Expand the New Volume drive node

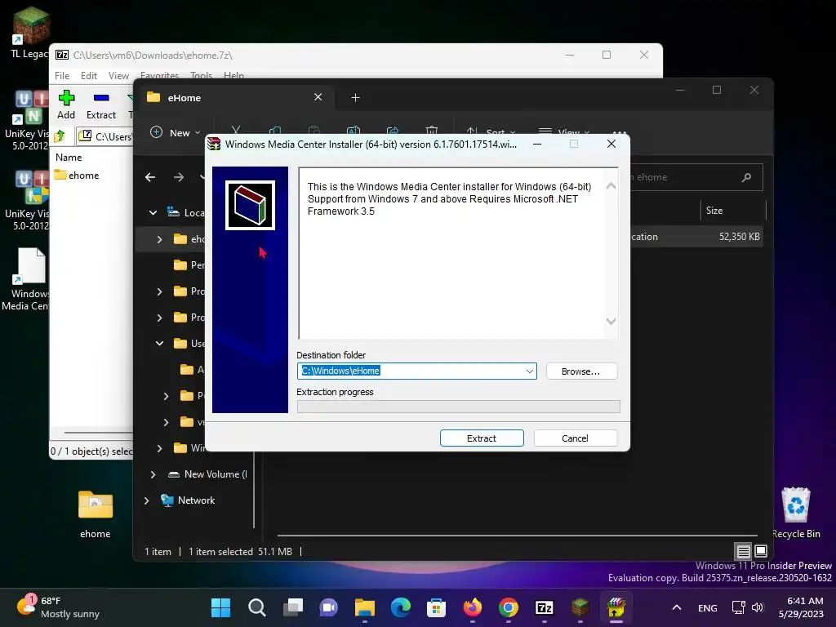[153, 474]
